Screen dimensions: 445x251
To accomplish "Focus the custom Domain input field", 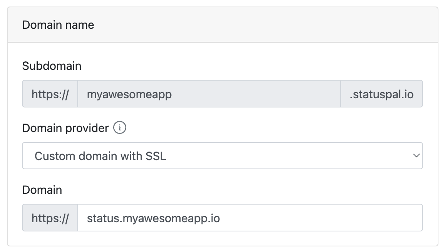I will point(250,218).
